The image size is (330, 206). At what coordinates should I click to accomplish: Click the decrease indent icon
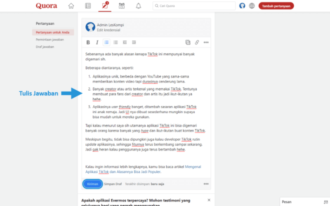(x=125, y=42)
